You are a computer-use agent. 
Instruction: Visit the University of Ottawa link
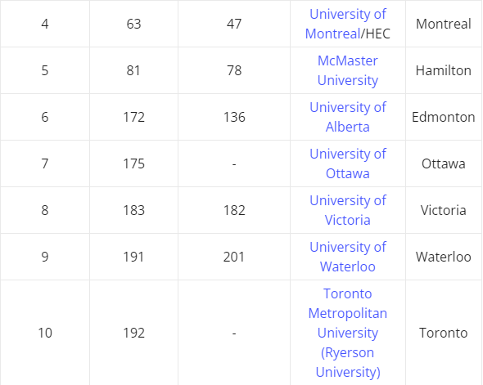[x=347, y=163]
